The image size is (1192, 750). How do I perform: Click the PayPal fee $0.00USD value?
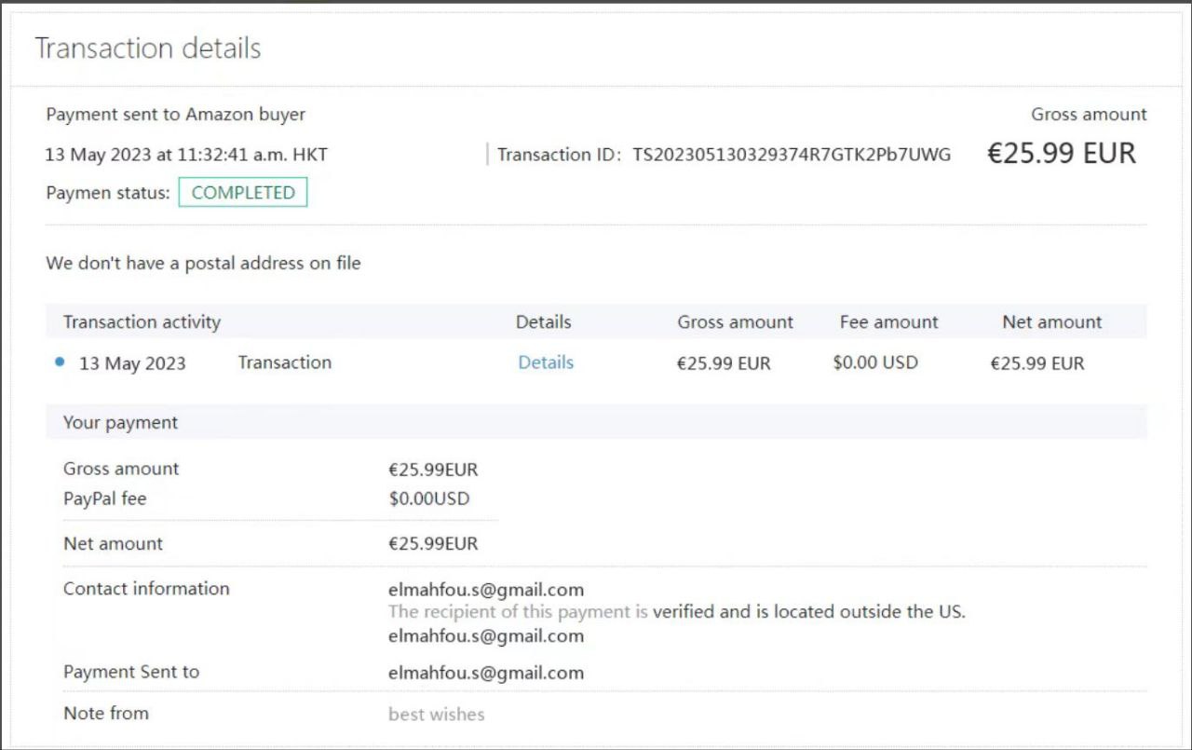(x=428, y=498)
